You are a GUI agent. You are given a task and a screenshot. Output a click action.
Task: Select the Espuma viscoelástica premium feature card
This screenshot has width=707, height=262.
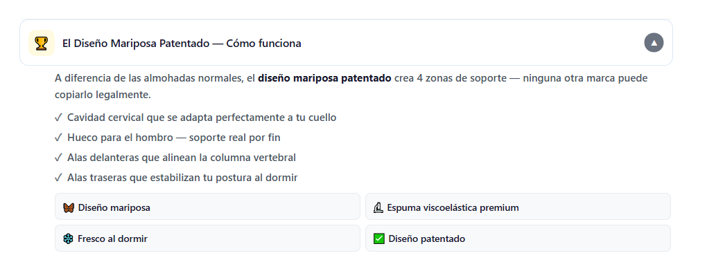518,206
